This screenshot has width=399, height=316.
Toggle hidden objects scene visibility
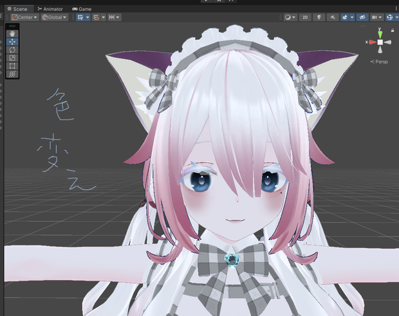click(x=362, y=17)
